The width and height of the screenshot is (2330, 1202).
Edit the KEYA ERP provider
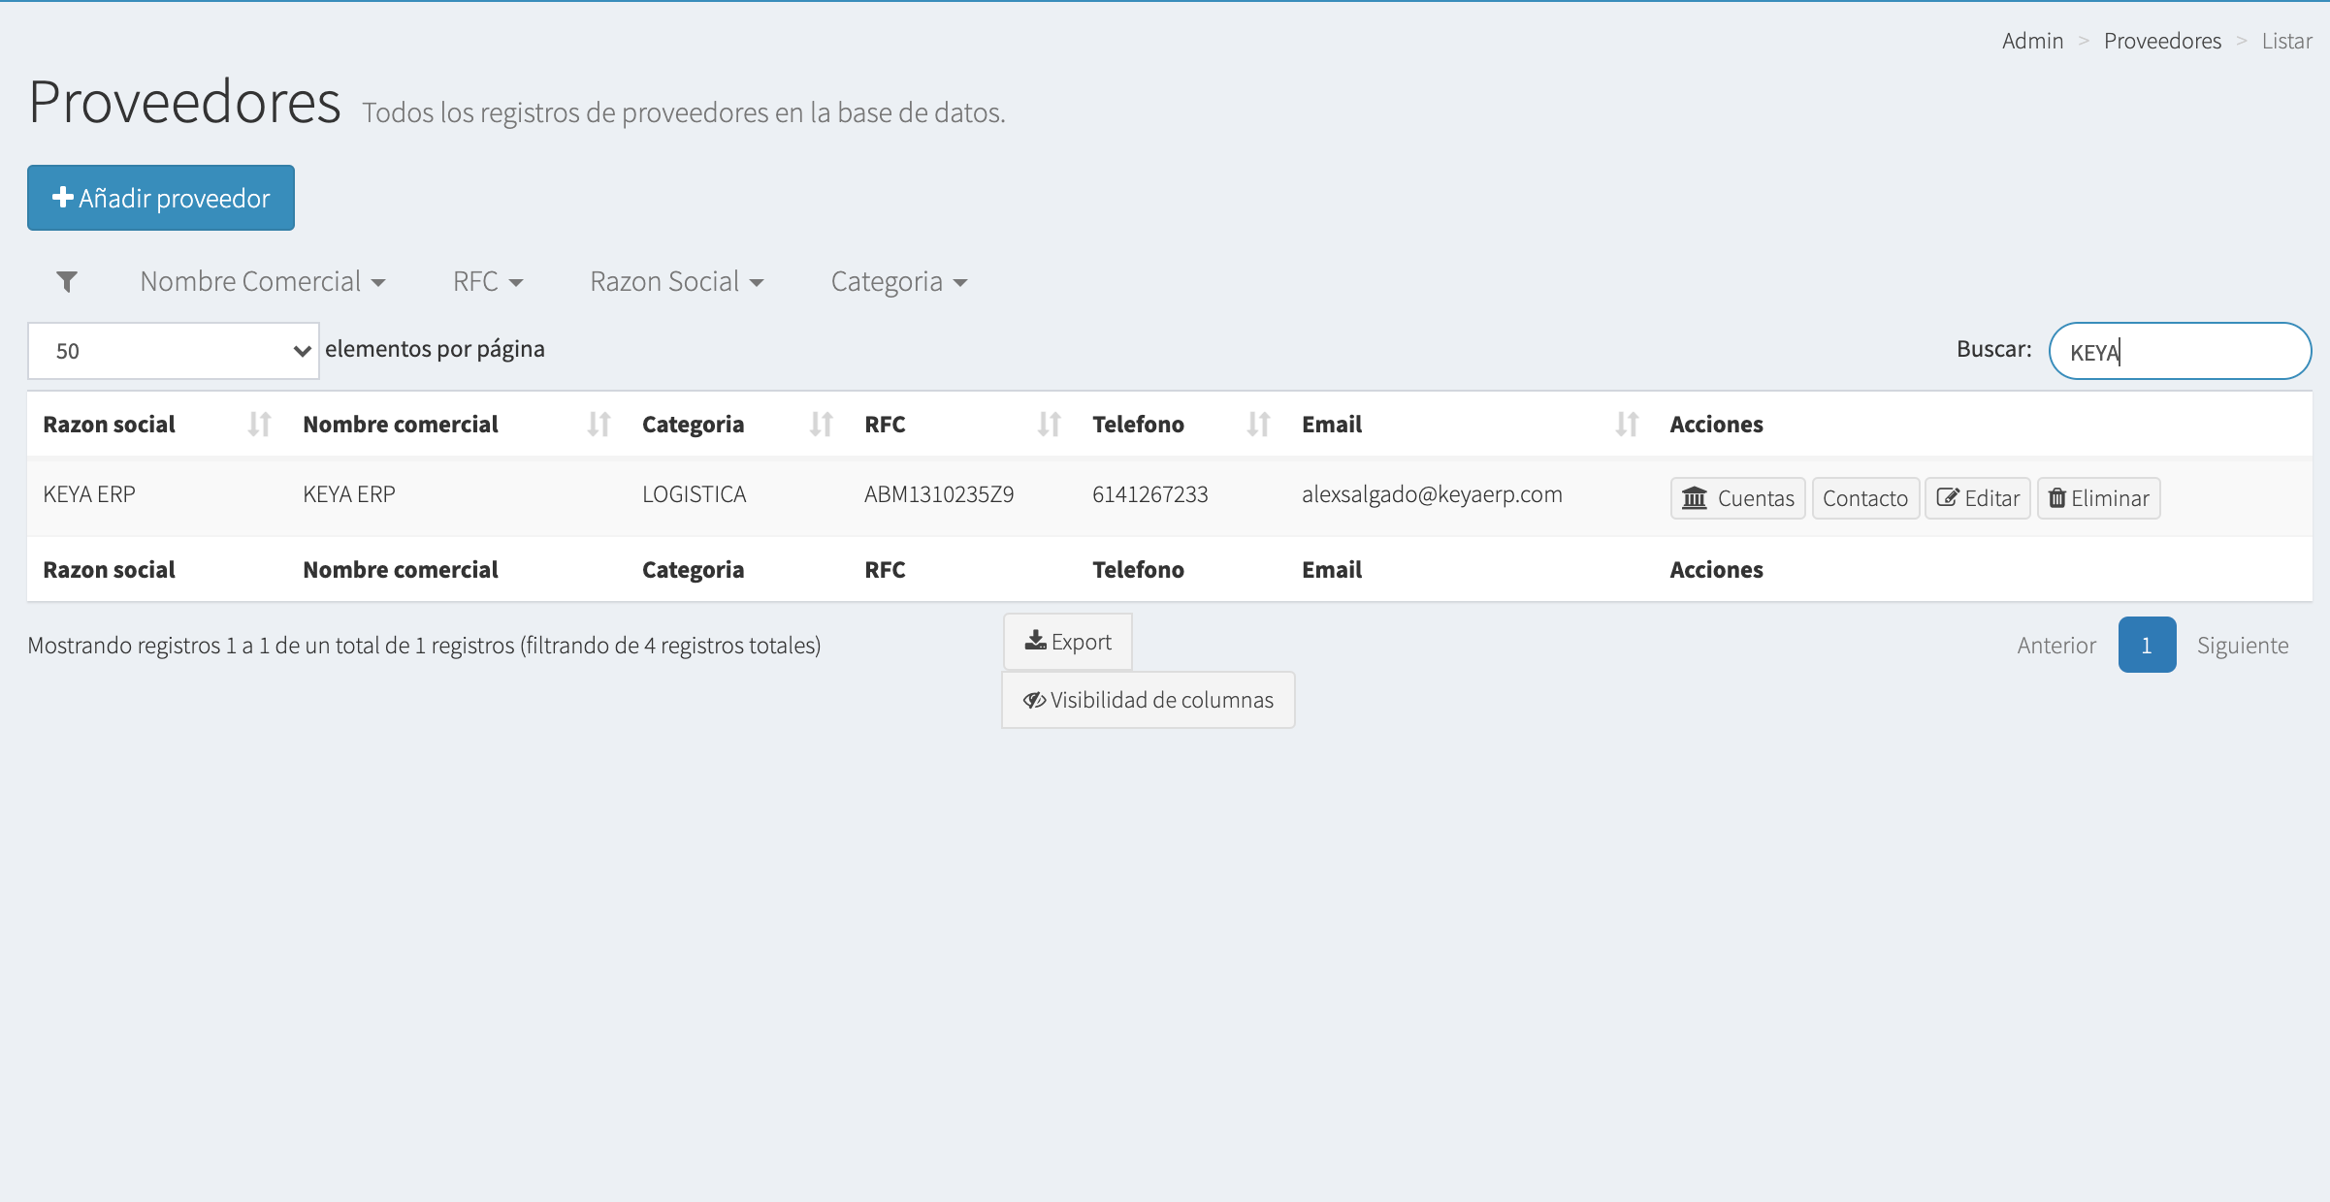click(1977, 498)
